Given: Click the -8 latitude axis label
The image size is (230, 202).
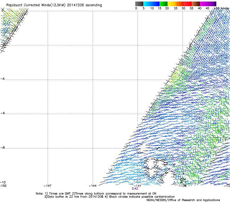Looking at the screenshot, I should 2,147.
